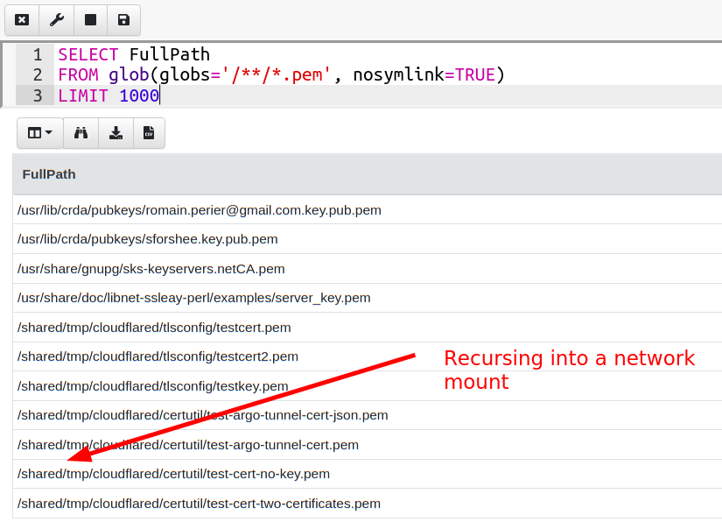Select the testkey.pem row
This screenshot has width=722, height=522.
[152, 386]
